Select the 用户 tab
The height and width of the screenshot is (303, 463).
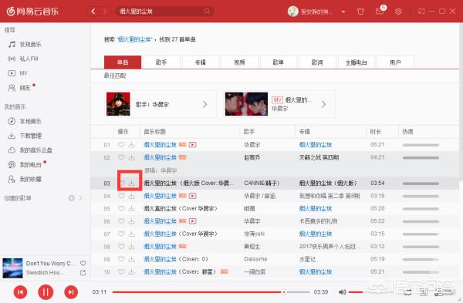point(395,62)
